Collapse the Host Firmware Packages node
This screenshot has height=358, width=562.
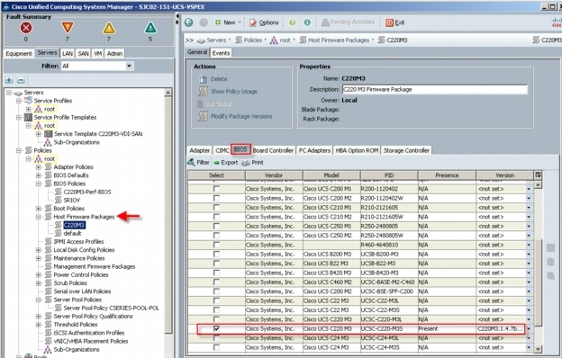[x=39, y=217]
